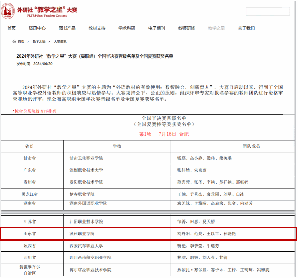Navigate to the 电子期刊 menu item
The width and height of the screenshot is (298, 278).
156,28
